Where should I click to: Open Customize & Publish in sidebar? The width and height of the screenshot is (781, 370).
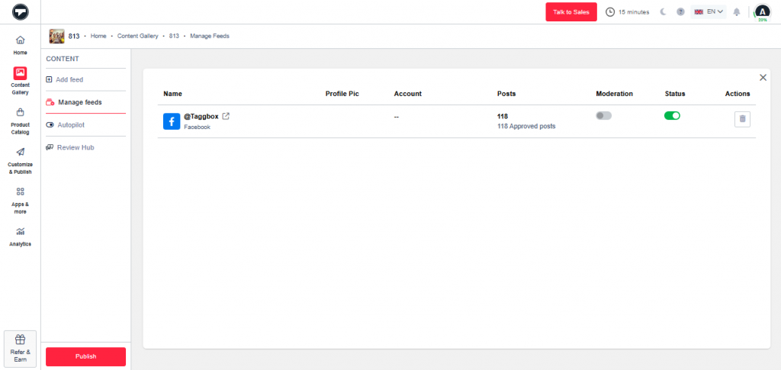coord(21,161)
